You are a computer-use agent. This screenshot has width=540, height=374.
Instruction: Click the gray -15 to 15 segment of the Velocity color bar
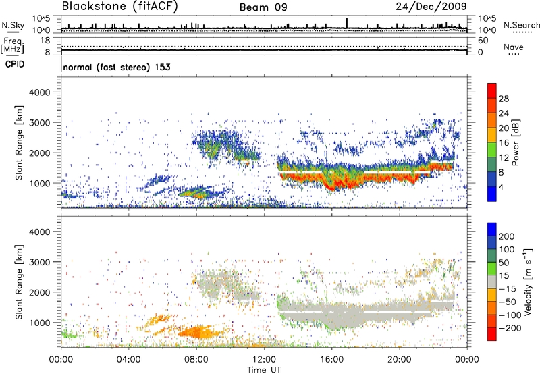(x=492, y=282)
